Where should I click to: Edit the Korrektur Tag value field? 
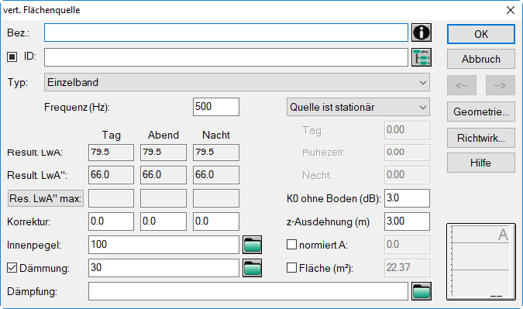coord(111,221)
